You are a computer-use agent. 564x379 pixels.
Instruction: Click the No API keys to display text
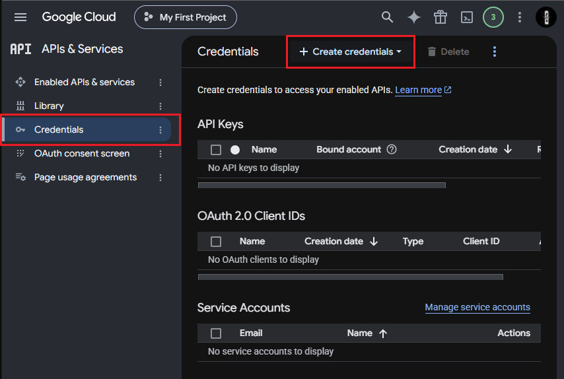coord(254,168)
